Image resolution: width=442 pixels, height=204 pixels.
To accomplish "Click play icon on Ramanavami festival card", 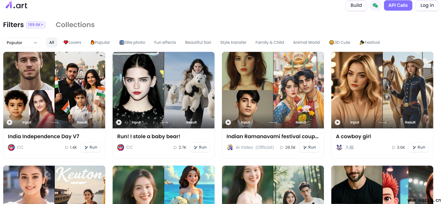I will tap(228, 122).
